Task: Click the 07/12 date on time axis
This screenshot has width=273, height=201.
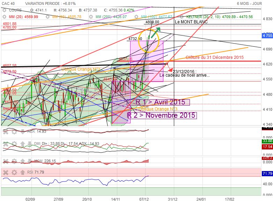Action: tap(144, 199)
